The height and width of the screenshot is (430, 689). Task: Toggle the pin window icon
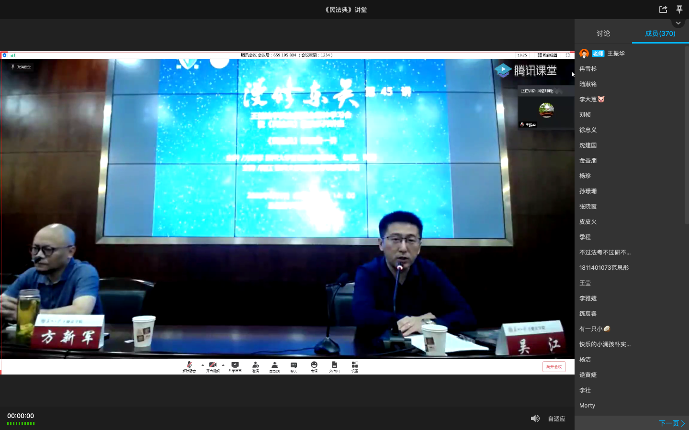point(679,10)
